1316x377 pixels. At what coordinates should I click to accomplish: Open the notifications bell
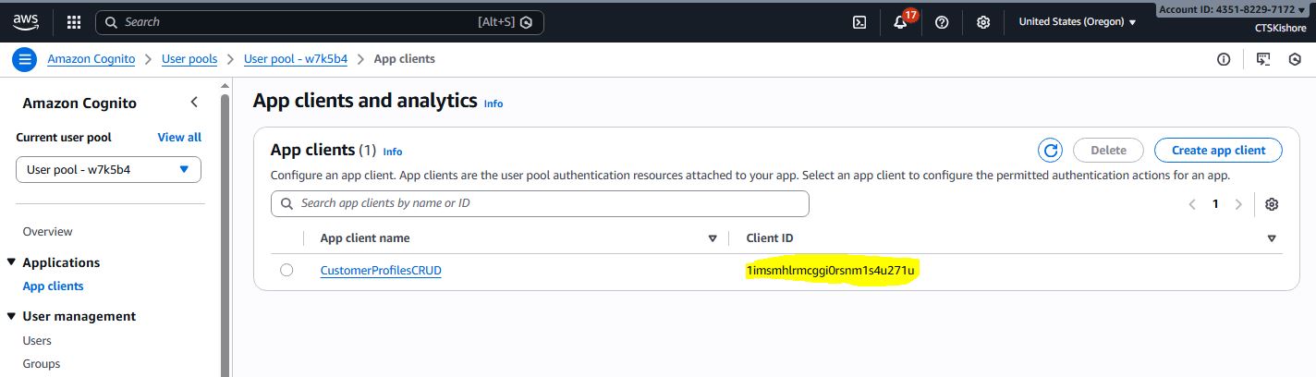pos(900,22)
